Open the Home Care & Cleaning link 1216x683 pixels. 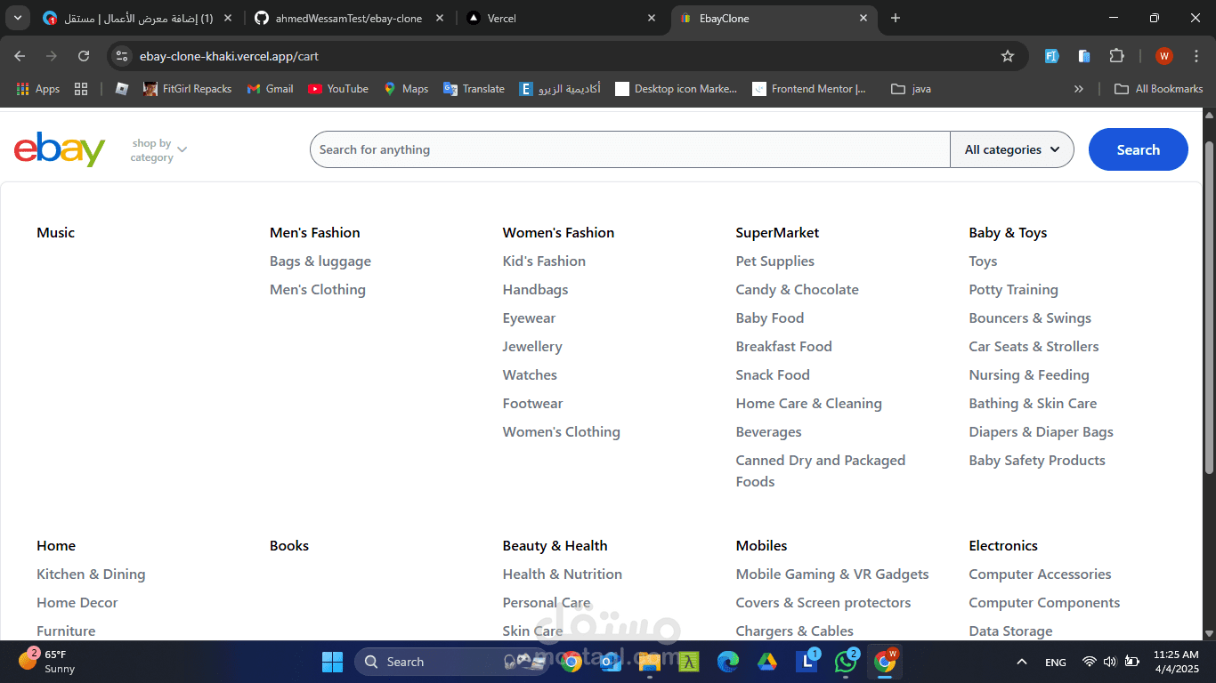pyautogui.click(x=809, y=404)
